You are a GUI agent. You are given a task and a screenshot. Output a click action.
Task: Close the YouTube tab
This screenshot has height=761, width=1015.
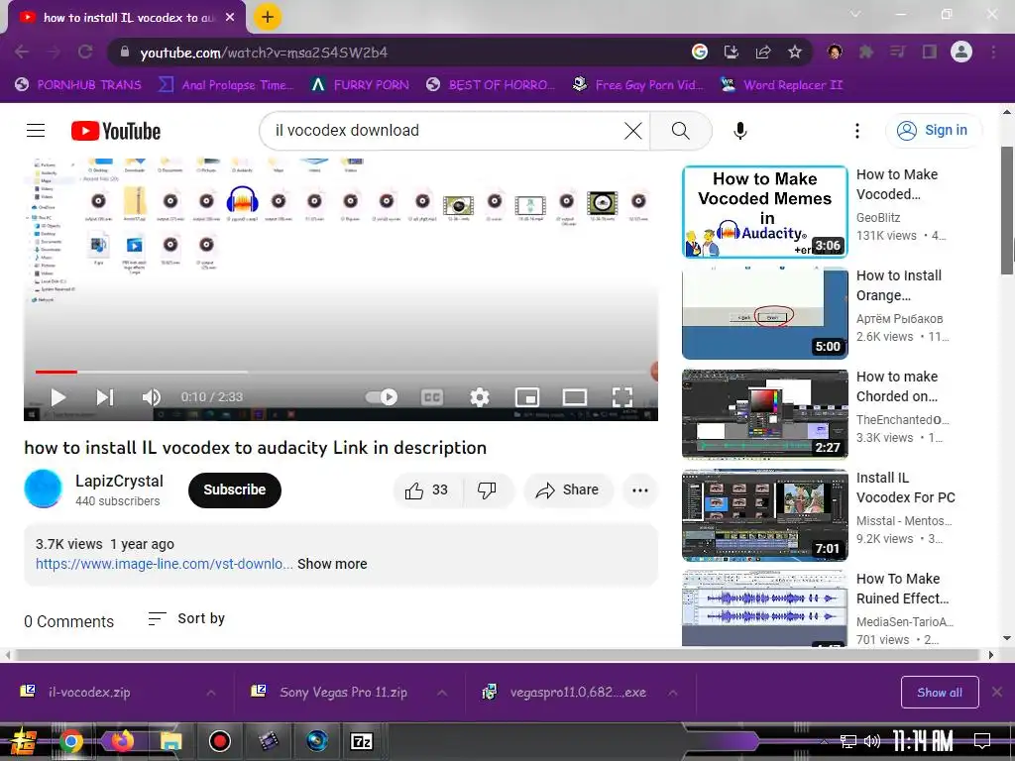(230, 18)
